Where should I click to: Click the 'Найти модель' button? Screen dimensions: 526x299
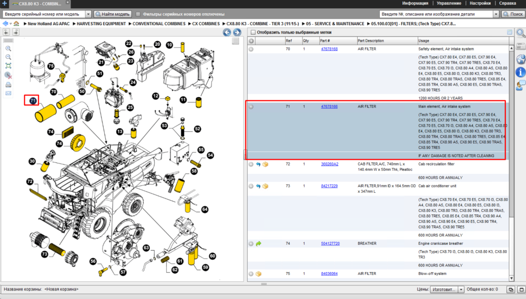coord(113,14)
